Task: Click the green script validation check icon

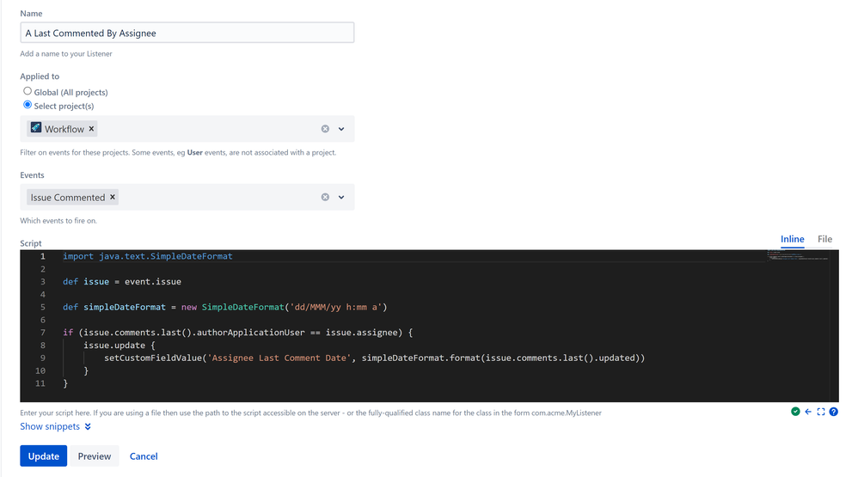Action: 795,412
